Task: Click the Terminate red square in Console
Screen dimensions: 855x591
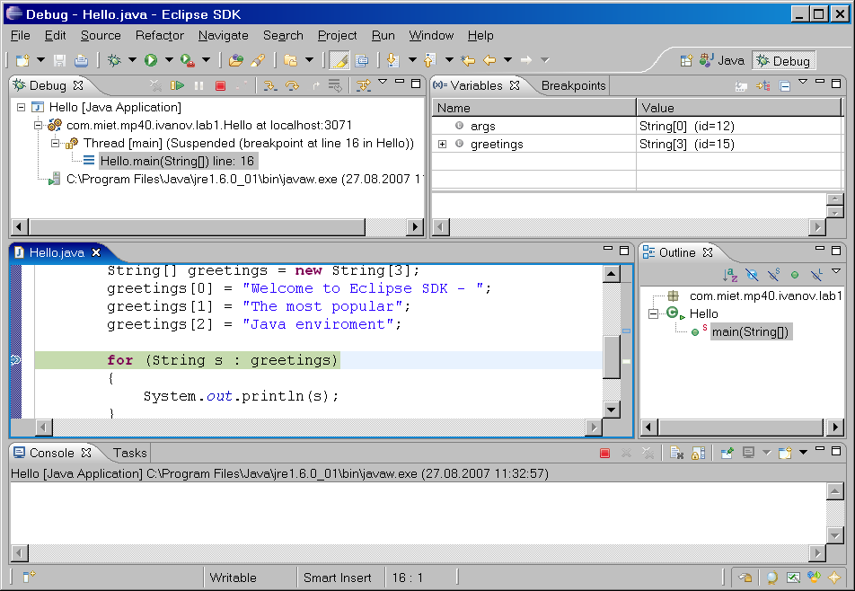Action: point(604,453)
